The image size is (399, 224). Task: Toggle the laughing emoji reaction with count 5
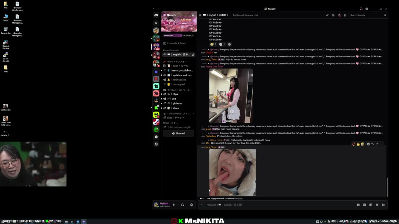pos(213,44)
